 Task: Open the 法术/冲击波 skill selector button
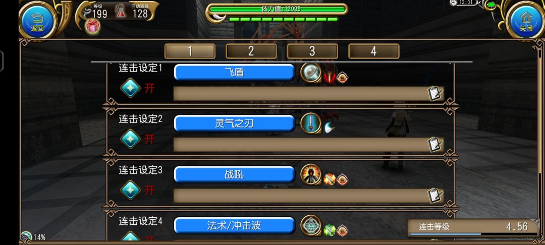[234, 225]
